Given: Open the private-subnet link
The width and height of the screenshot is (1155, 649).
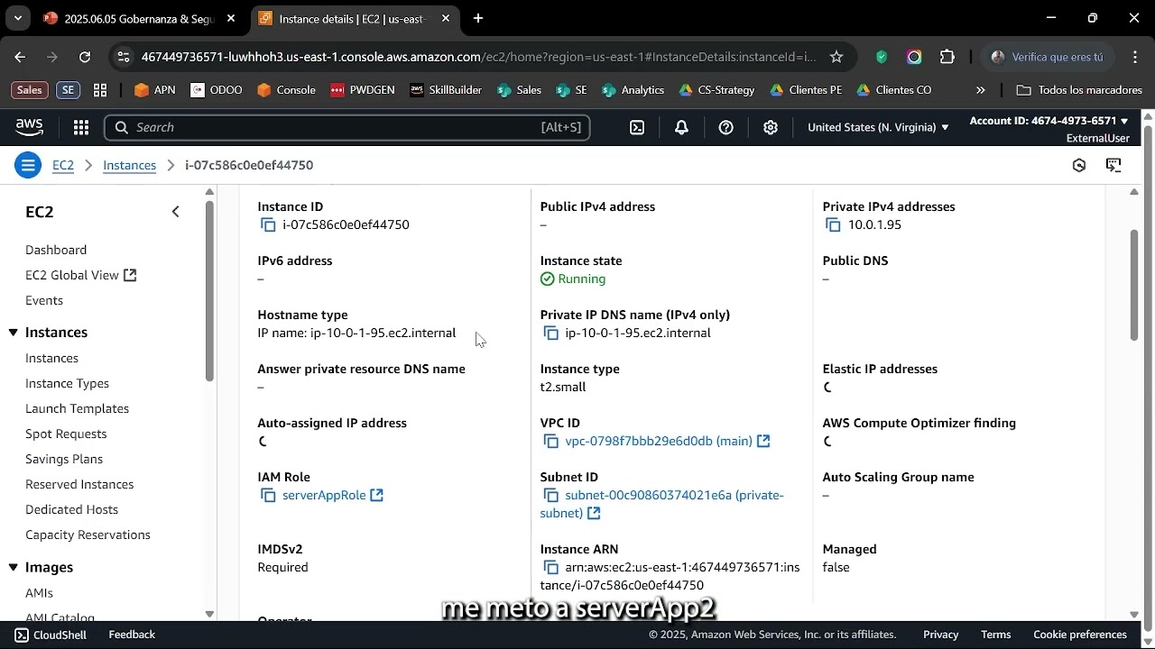Looking at the screenshot, I should click(x=662, y=504).
